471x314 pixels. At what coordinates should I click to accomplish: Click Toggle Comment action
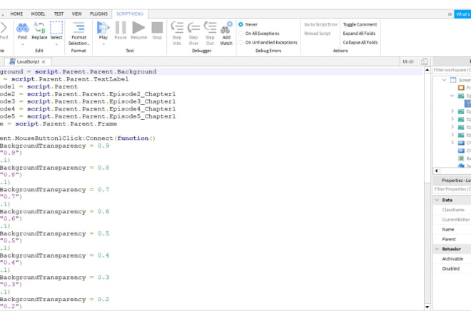(x=360, y=24)
